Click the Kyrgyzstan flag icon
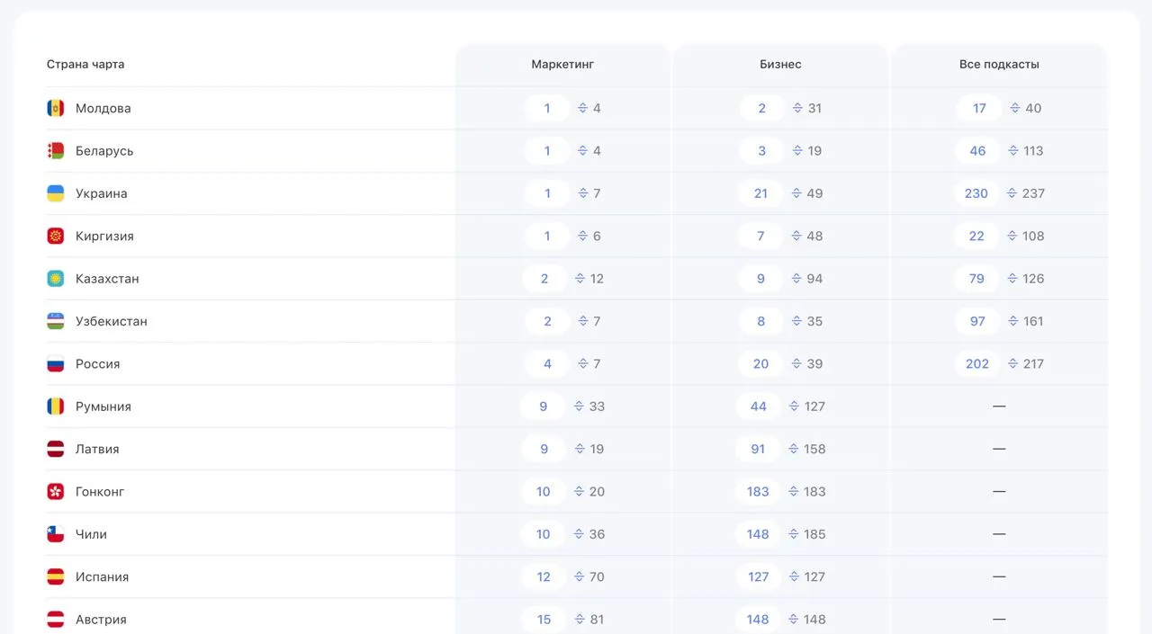 56,236
